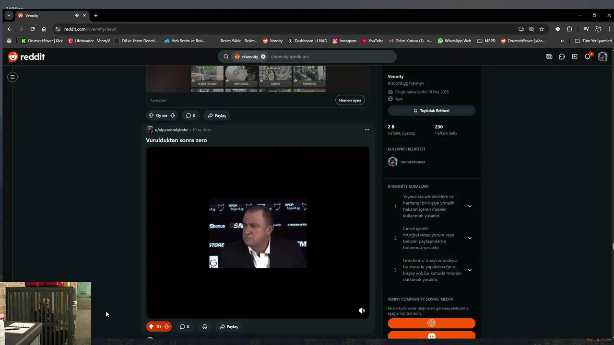The width and height of the screenshot is (614, 345).
Task: Reload the page
Action: (32, 29)
